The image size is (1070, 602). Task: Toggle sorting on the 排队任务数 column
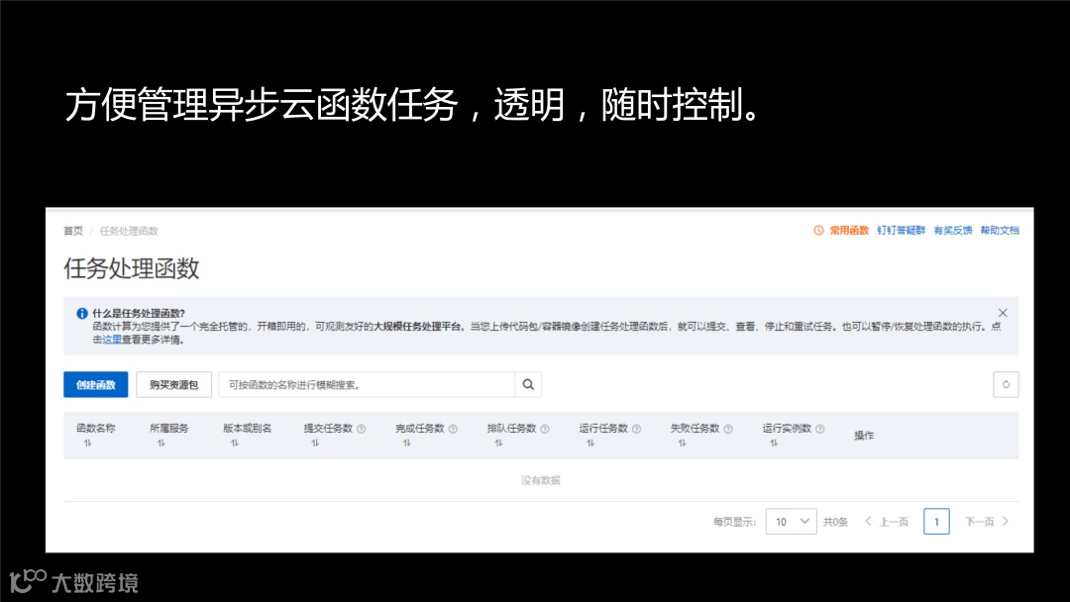click(x=498, y=442)
